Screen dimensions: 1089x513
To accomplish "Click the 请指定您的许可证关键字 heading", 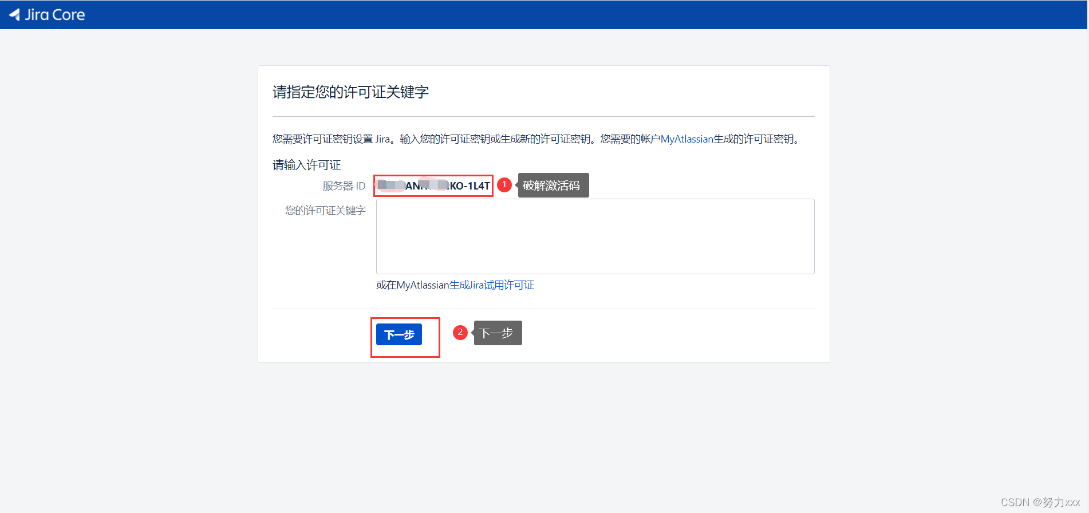I will 350,92.
